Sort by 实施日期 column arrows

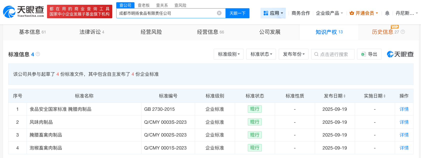pos(384,96)
